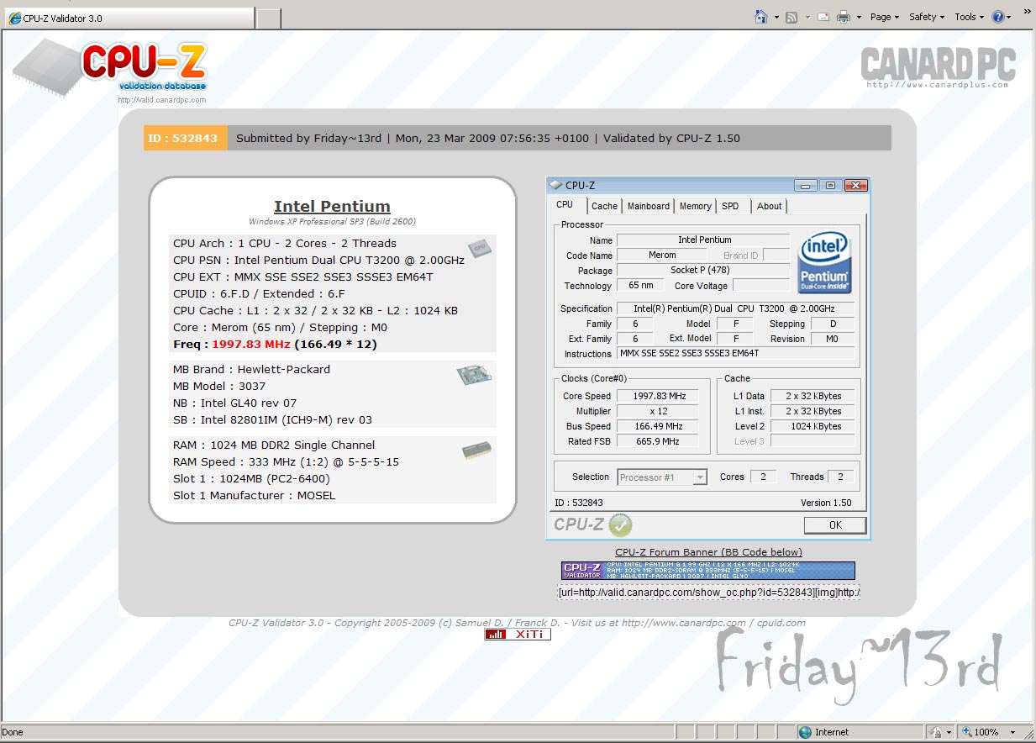This screenshot has width=1036, height=743.
Task: Click the Code Name Merom field
Action: pos(662,255)
